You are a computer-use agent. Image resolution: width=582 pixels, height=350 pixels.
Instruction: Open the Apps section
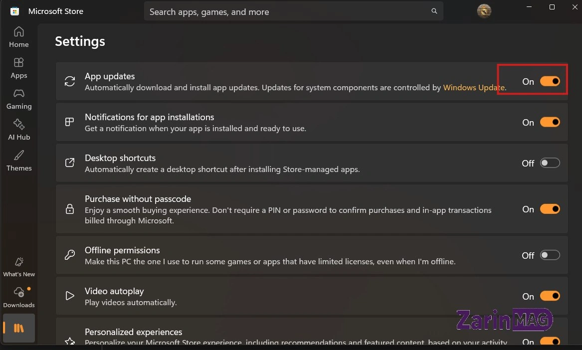[18, 68]
